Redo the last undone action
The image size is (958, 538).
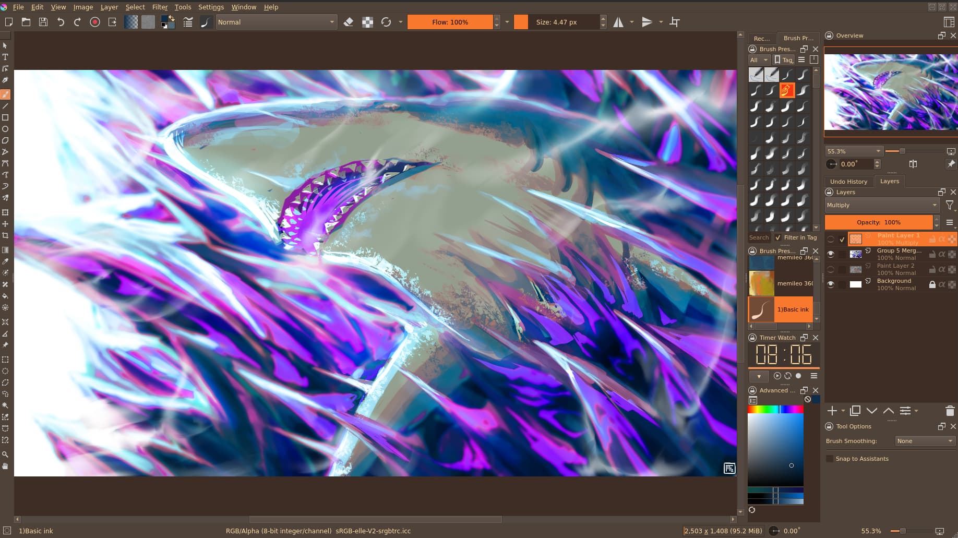(78, 22)
